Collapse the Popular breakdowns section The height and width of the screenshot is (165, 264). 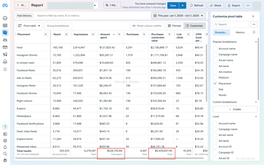point(256,42)
